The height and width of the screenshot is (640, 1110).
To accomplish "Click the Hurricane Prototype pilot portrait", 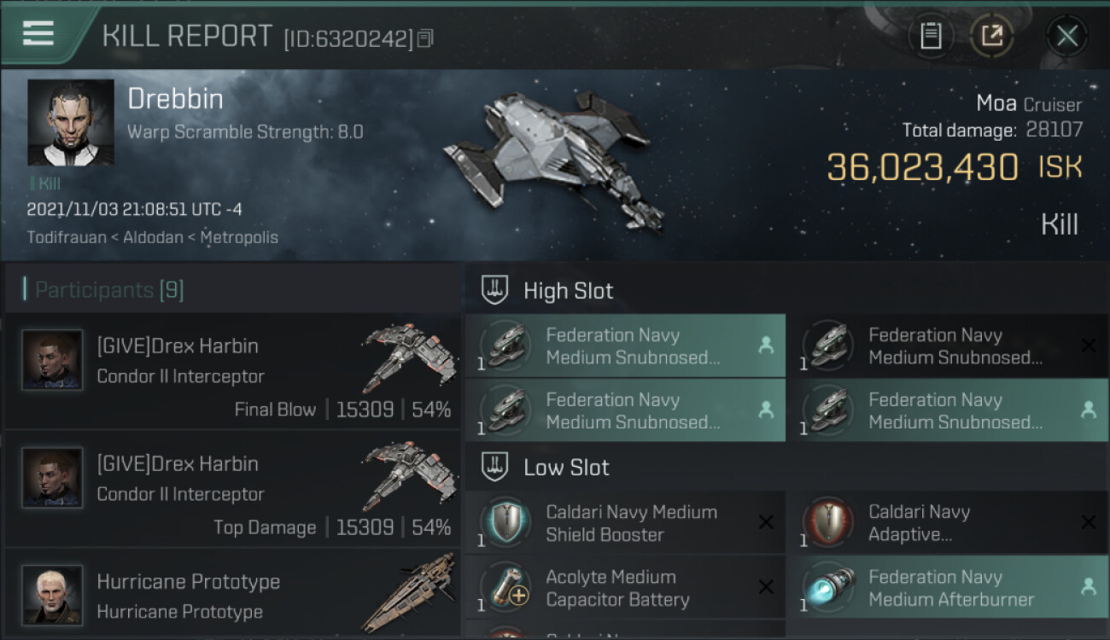I will [x=53, y=595].
